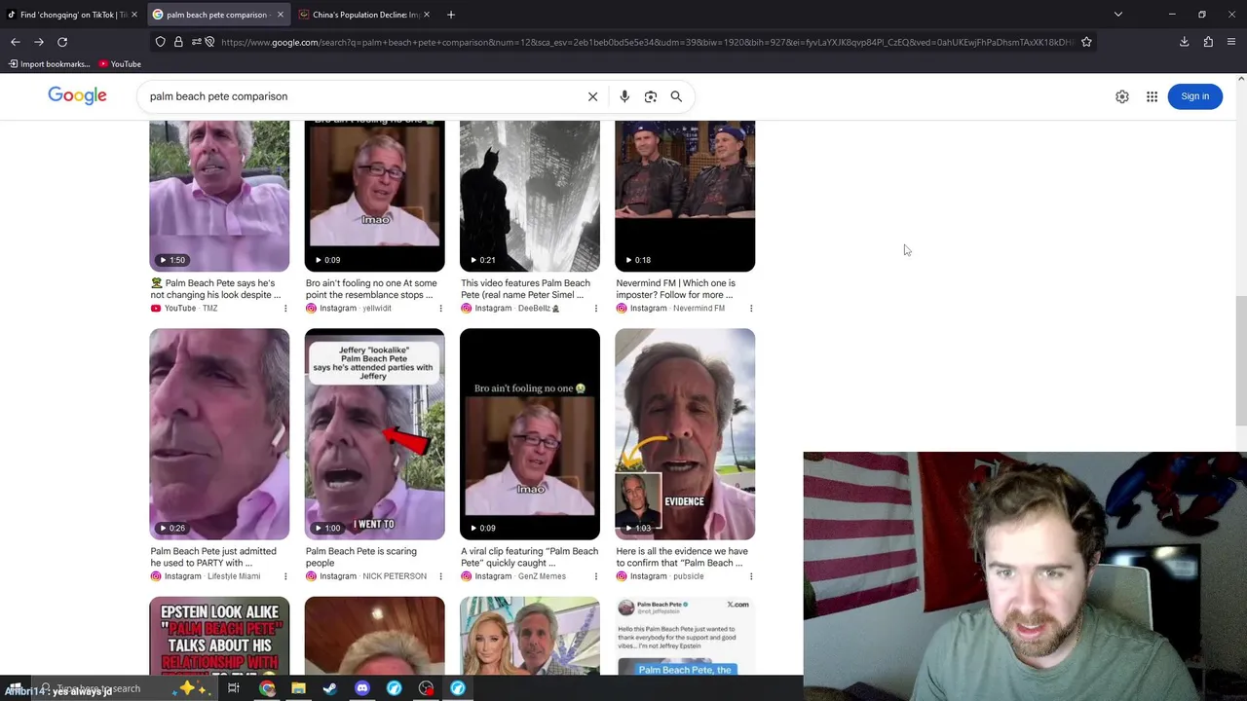
Task: Go back with the browser back arrow
Action: pyautogui.click(x=16, y=42)
